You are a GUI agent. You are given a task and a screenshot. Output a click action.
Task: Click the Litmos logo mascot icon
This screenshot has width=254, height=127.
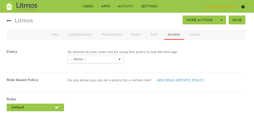[x=10, y=6]
